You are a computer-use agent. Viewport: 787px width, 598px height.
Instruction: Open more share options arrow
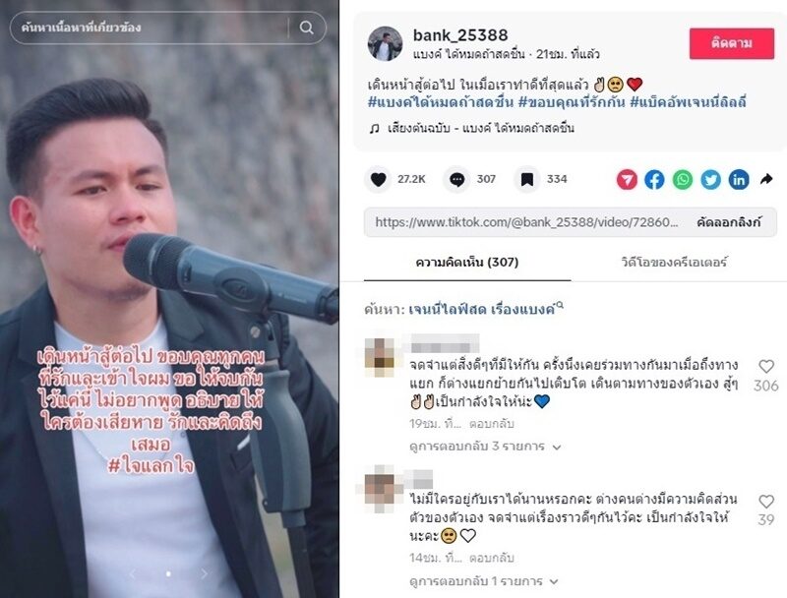coord(766,179)
